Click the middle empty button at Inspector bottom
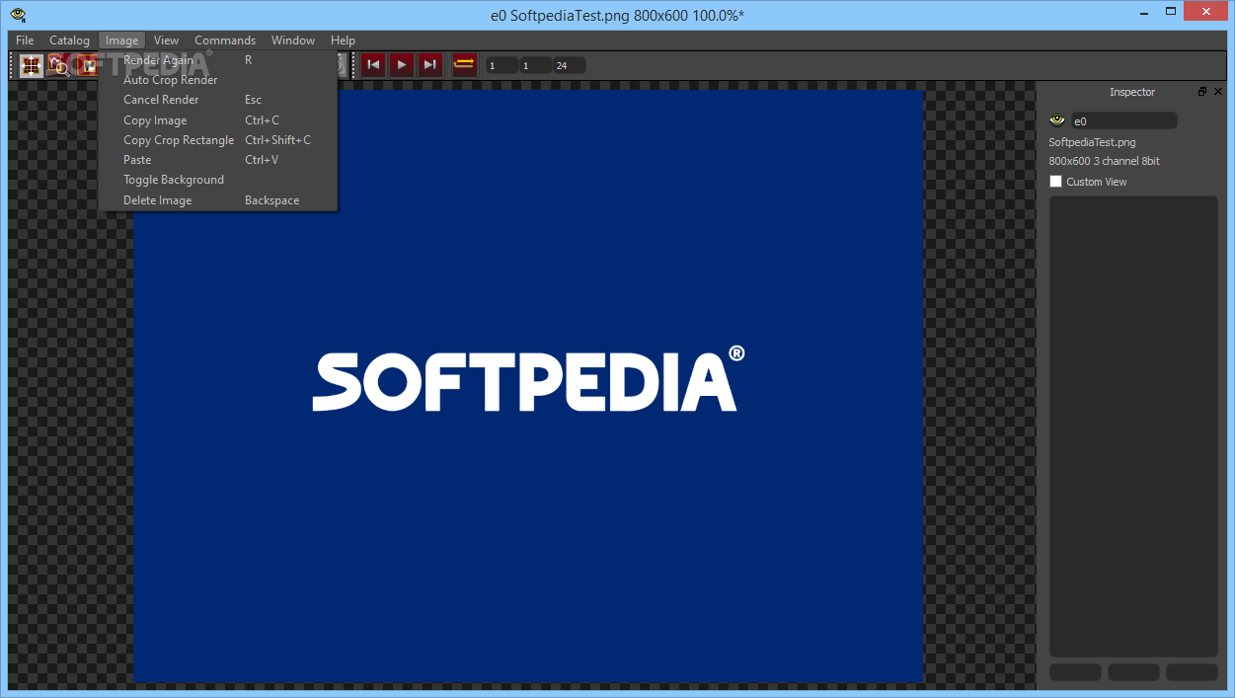The height and width of the screenshot is (698, 1235). point(1133,672)
